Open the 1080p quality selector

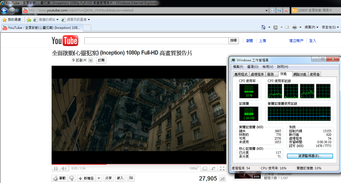coord(194,169)
